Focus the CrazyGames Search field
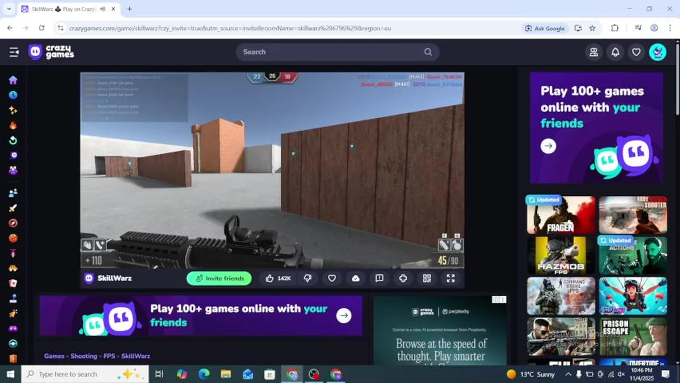 pyautogui.click(x=337, y=52)
